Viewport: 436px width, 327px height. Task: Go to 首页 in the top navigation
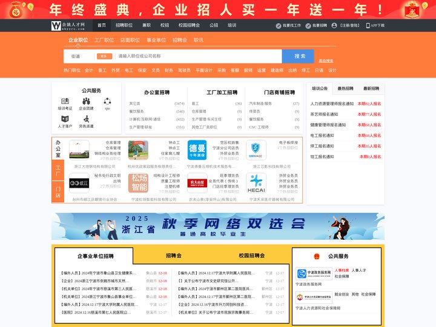click(102, 25)
